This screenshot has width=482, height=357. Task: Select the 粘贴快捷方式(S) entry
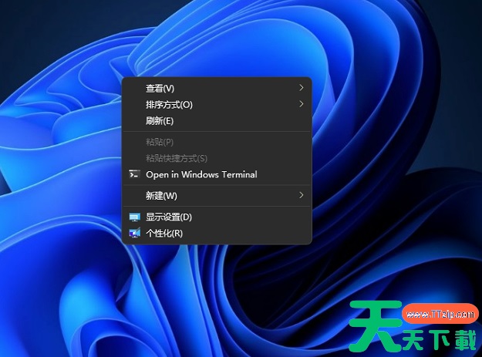tap(217, 158)
